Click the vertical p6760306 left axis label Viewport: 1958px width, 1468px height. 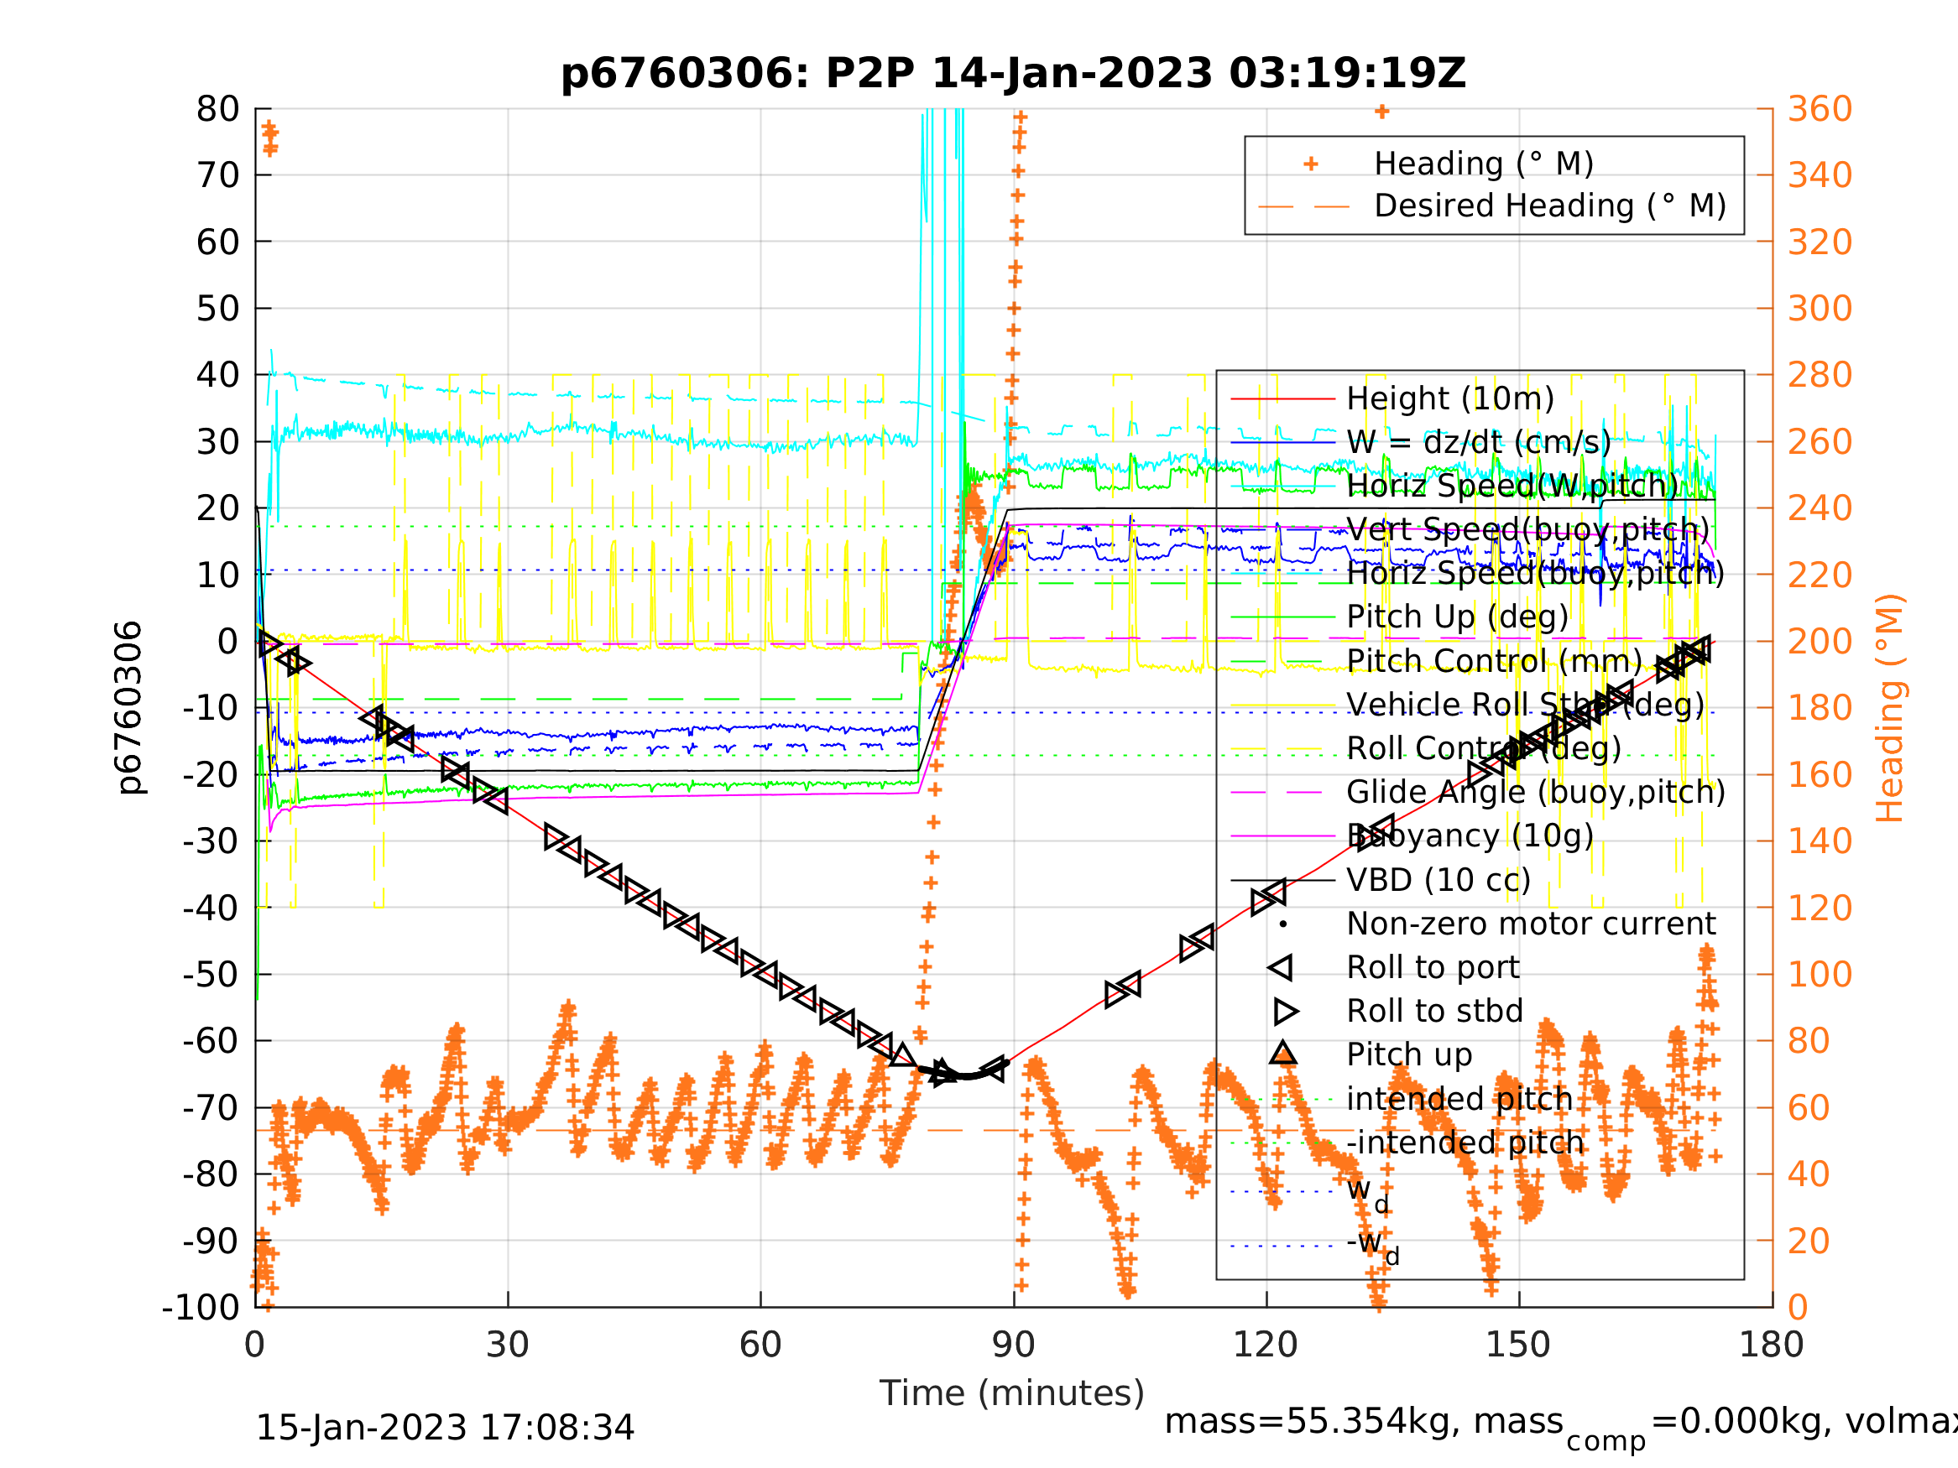[x=129, y=708]
